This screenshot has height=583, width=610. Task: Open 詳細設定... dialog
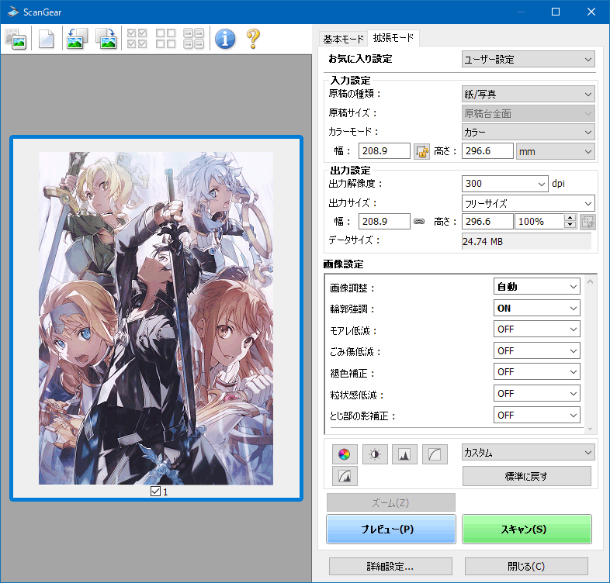coord(390,566)
